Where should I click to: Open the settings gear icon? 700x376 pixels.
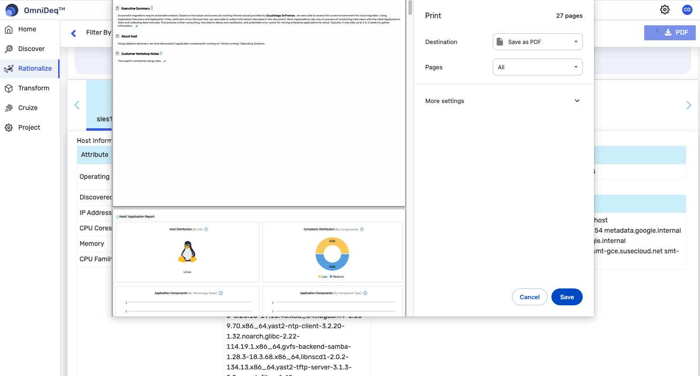coord(665,9)
